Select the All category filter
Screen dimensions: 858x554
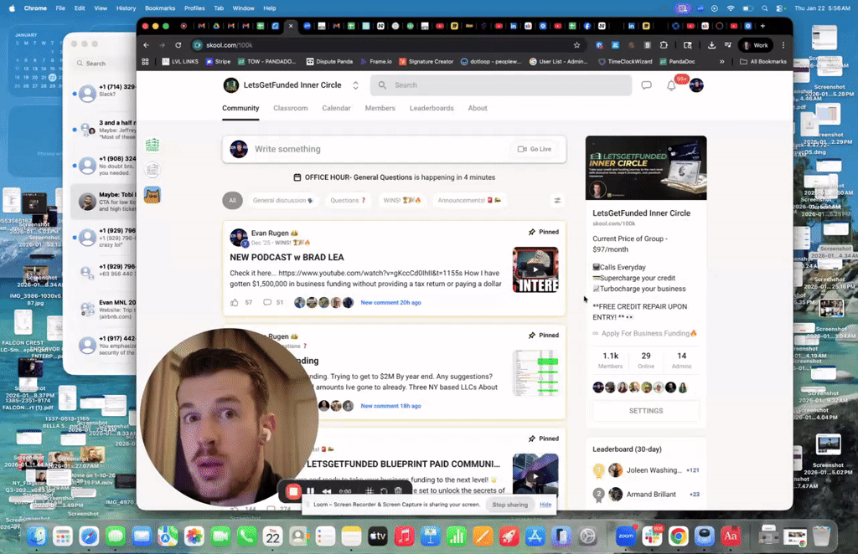233,201
